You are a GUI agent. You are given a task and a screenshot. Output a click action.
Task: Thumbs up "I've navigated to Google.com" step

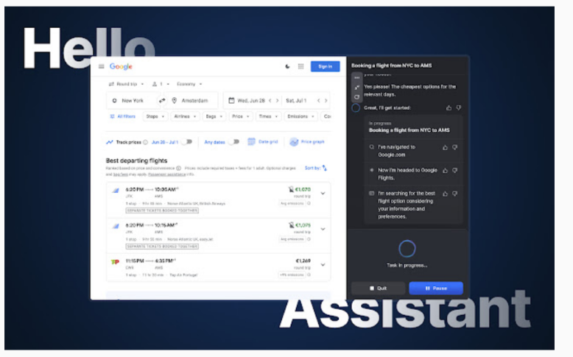(x=445, y=147)
